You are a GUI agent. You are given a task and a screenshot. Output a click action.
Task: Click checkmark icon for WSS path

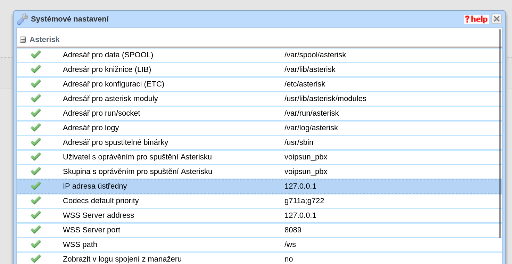pos(36,244)
